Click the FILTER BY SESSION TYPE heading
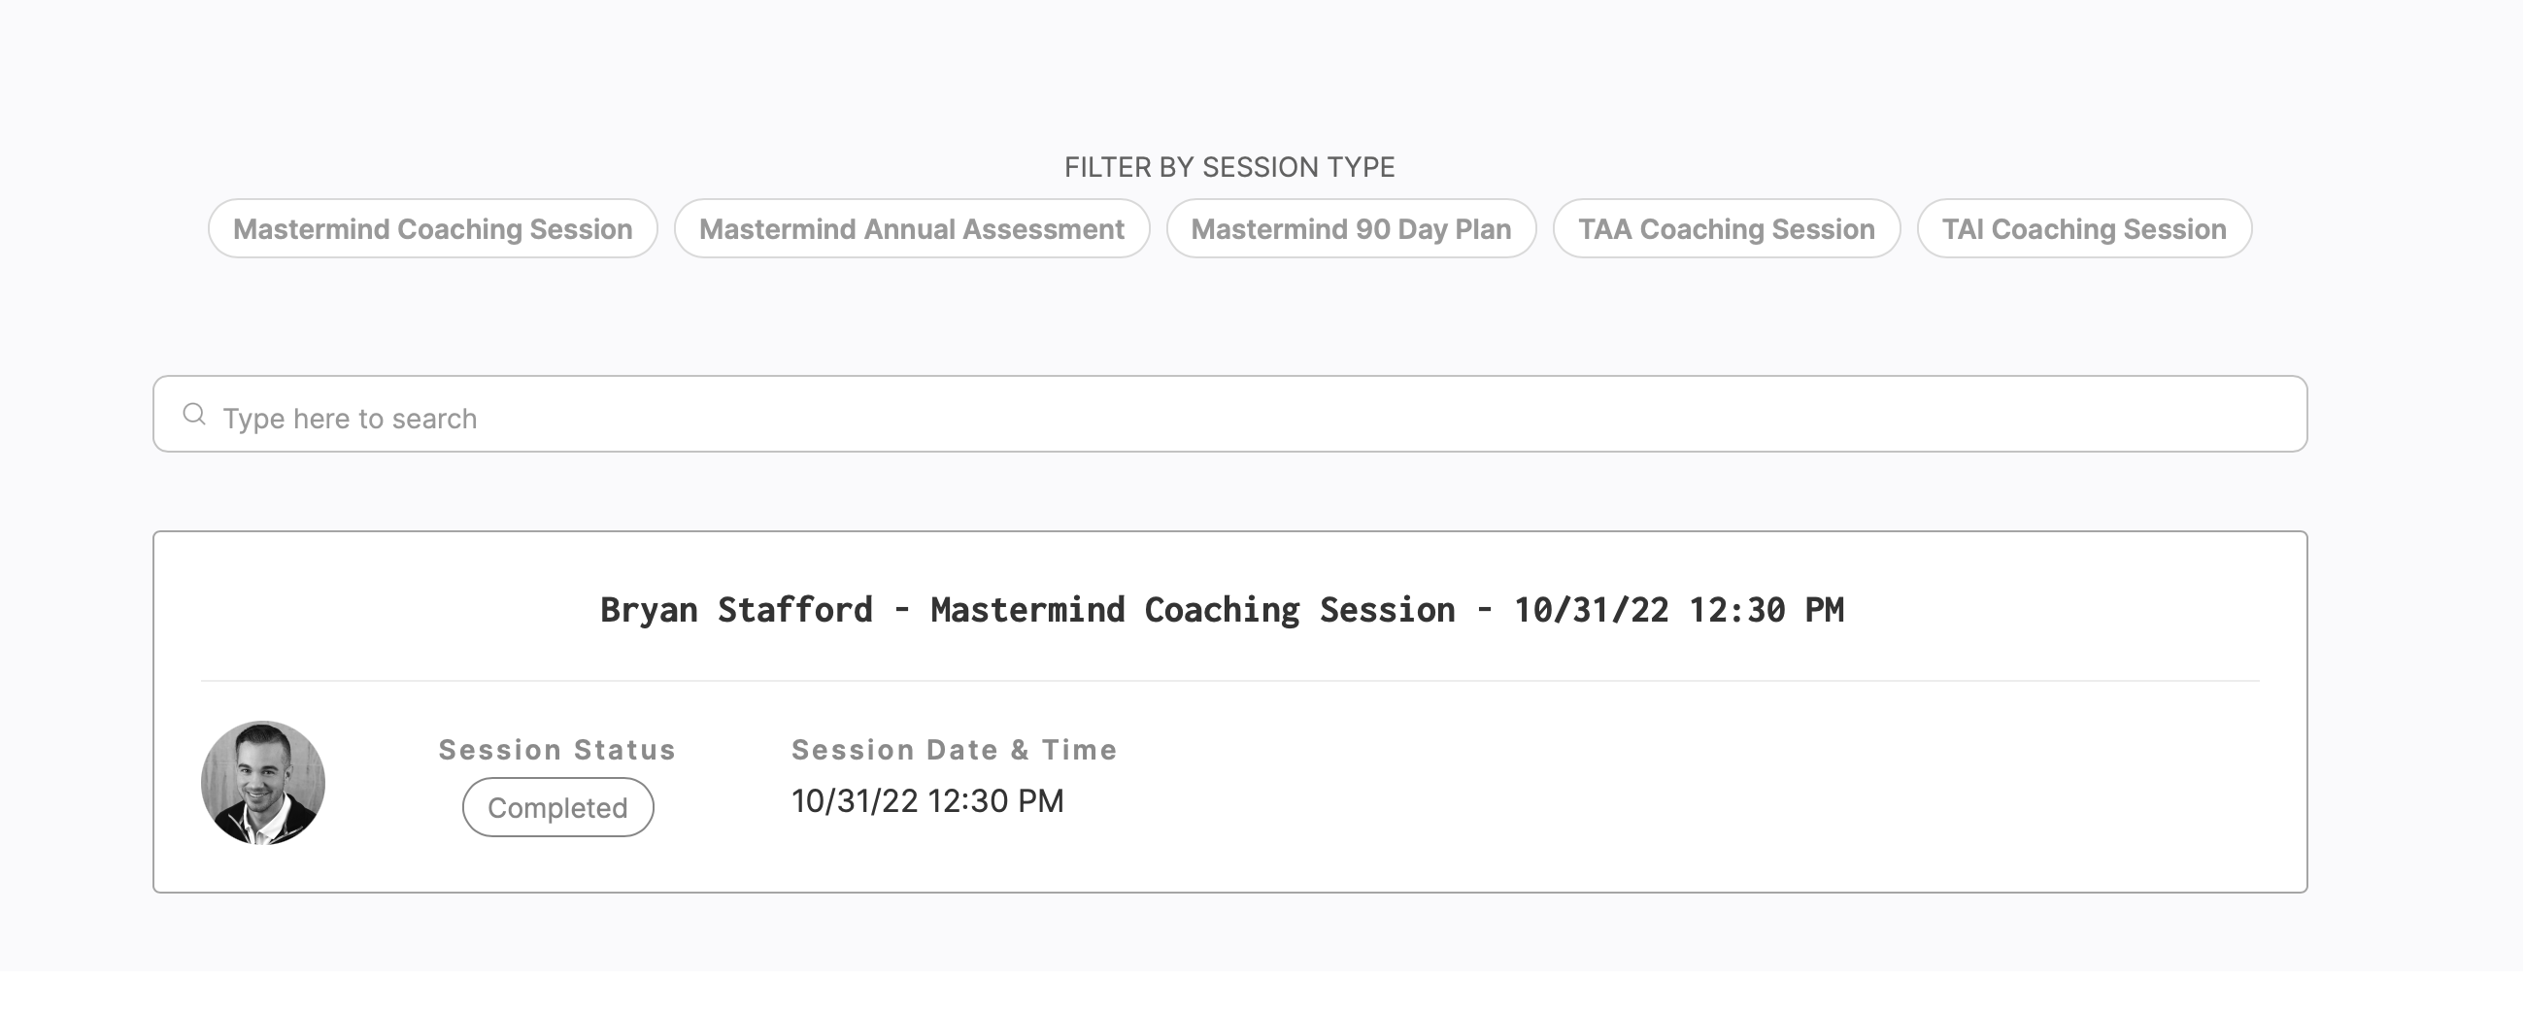 [x=1229, y=166]
